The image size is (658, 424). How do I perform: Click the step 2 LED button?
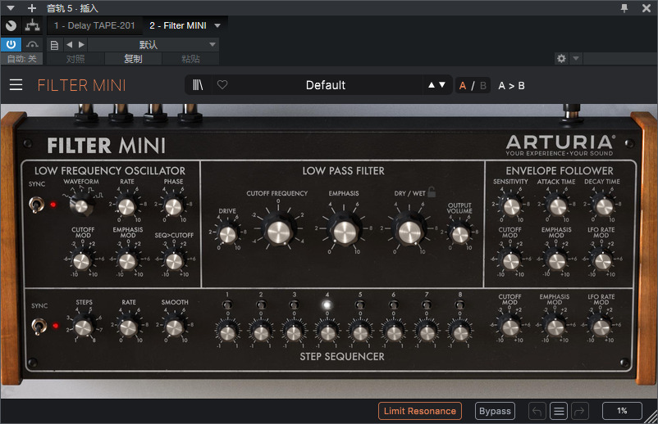[261, 304]
